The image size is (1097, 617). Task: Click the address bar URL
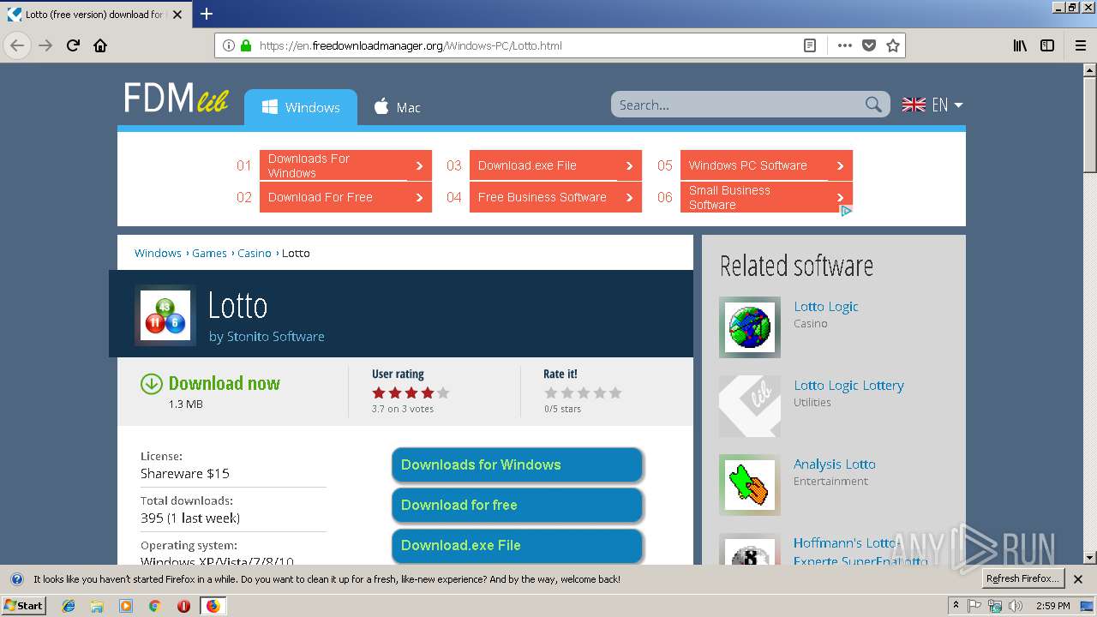click(411, 45)
